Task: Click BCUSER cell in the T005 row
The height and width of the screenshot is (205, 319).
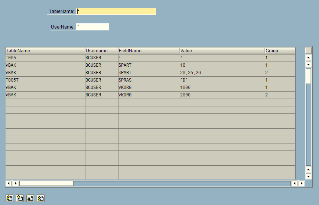Action: click(102, 58)
